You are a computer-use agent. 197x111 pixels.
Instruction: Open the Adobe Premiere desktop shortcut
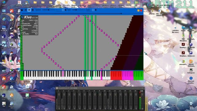click(x=4, y=36)
